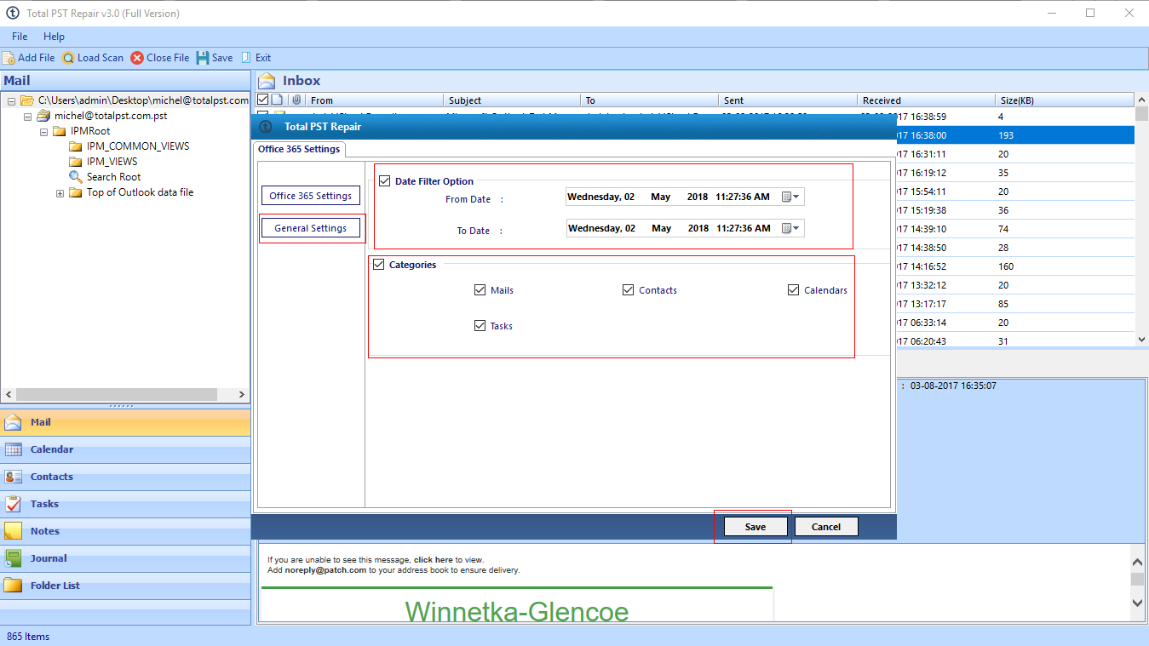Screen dimensions: 1149x646
Task: Uncheck the Tasks category checkbox
Action: (480, 326)
